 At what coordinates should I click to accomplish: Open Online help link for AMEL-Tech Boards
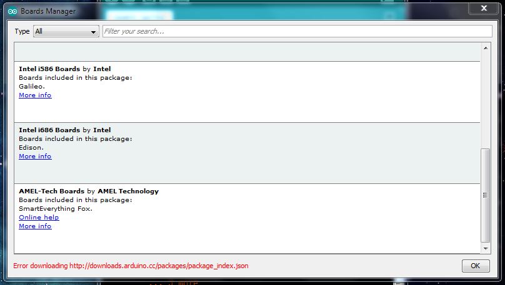click(x=39, y=217)
